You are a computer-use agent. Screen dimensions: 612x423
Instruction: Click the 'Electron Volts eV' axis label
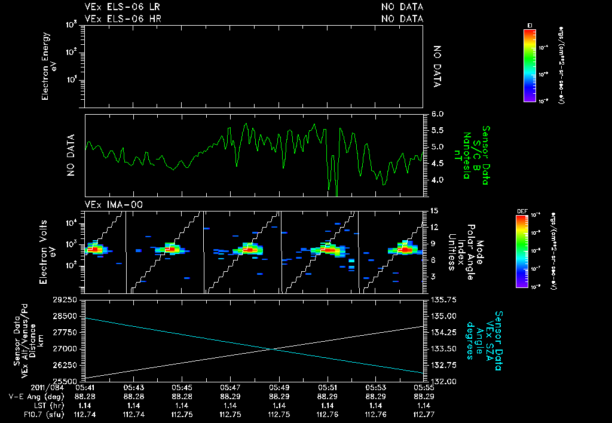click(47, 252)
